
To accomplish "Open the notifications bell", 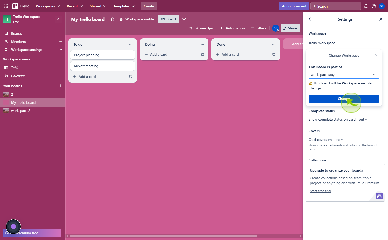I will (x=366, y=6).
